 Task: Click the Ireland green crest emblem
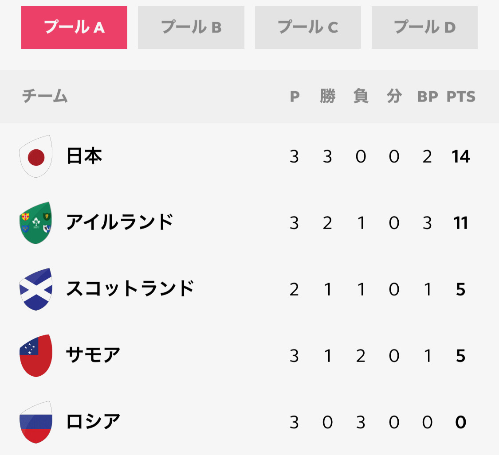[x=36, y=223]
